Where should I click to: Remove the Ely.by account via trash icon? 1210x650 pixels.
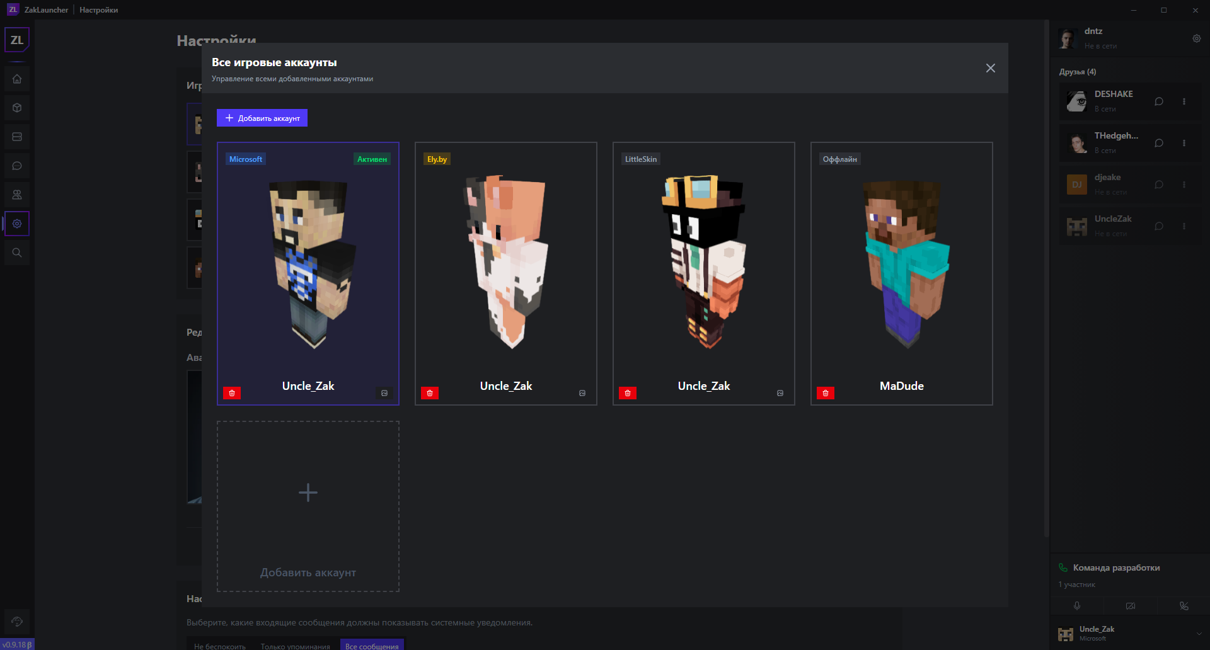click(x=430, y=393)
